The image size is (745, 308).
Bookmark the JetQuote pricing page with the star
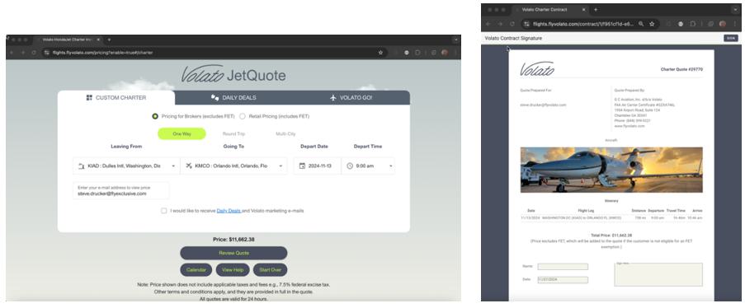[380, 53]
